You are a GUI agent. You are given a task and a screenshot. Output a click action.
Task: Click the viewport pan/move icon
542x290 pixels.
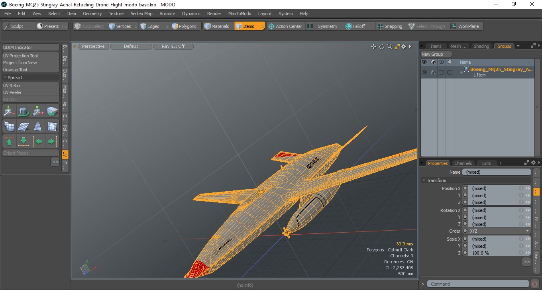tap(373, 47)
